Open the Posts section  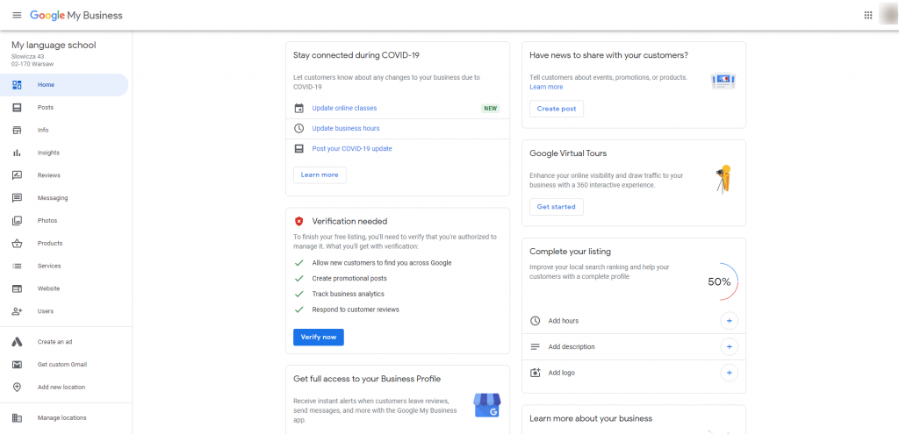[46, 108]
